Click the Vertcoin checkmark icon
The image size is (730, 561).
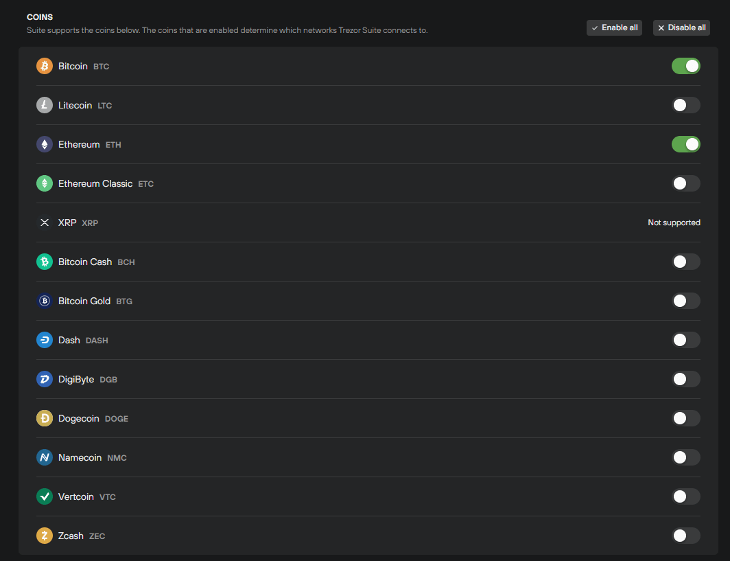tap(44, 496)
